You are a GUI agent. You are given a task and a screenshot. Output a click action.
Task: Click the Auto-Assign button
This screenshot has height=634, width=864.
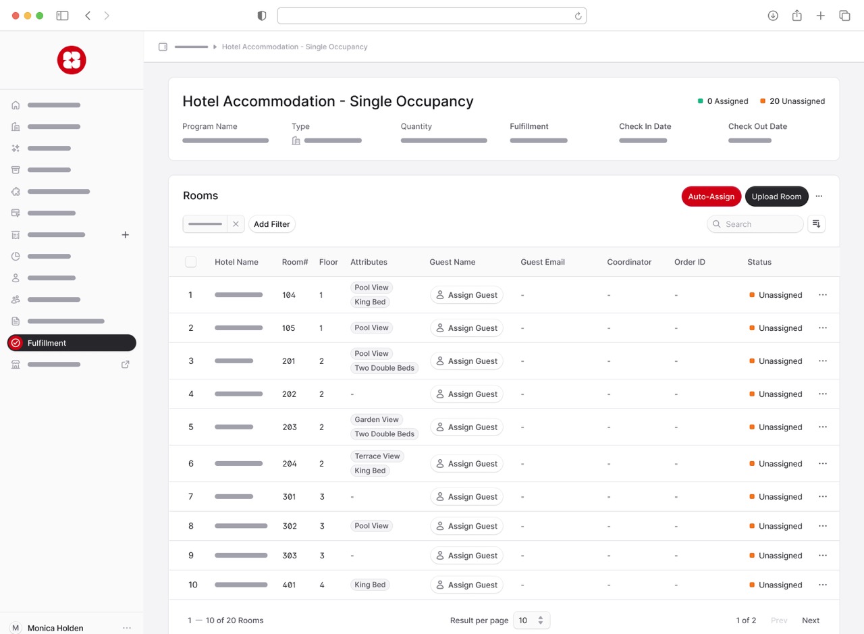(711, 196)
